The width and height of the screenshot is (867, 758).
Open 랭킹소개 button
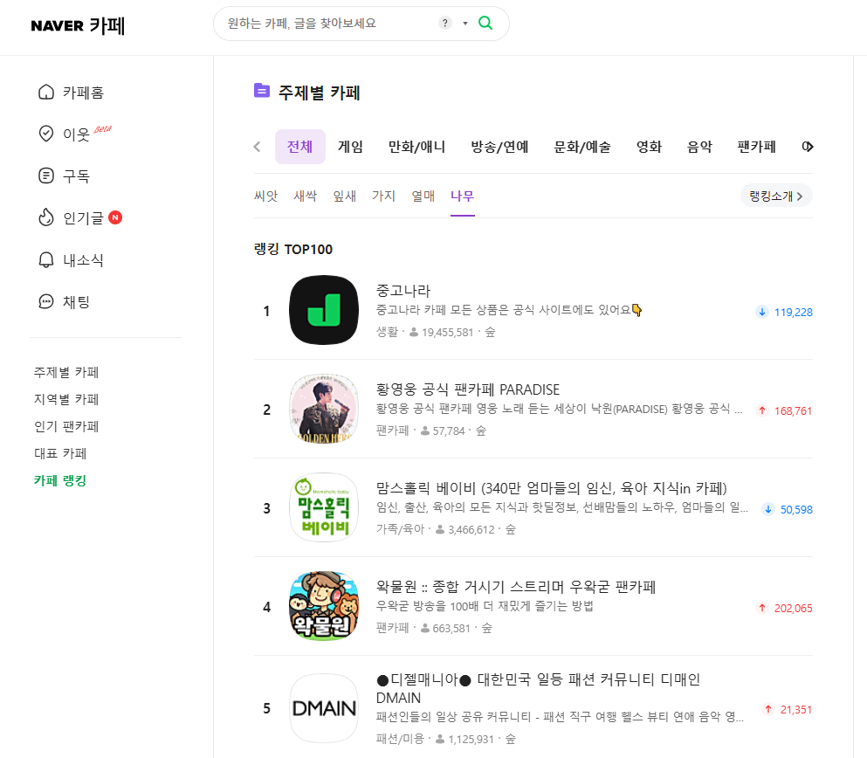coord(776,196)
